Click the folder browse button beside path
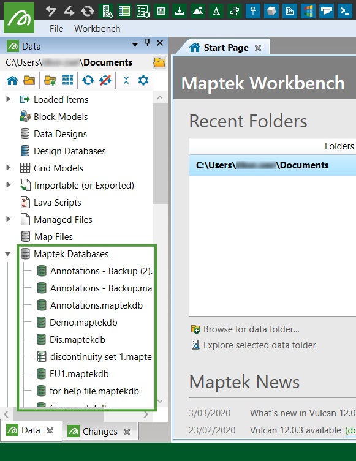The width and height of the screenshot is (356, 461). click(159, 62)
